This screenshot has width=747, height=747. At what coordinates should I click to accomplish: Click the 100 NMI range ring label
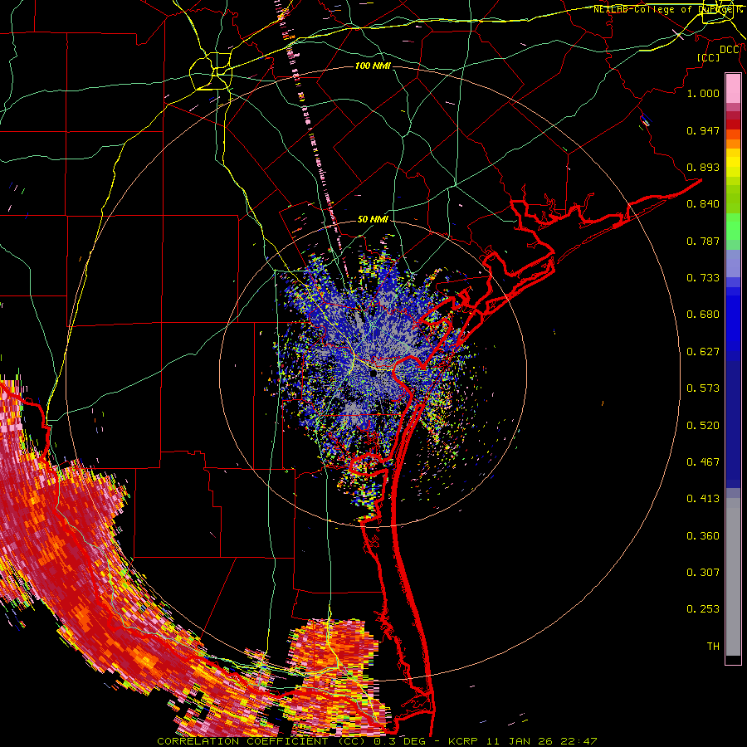[373, 66]
